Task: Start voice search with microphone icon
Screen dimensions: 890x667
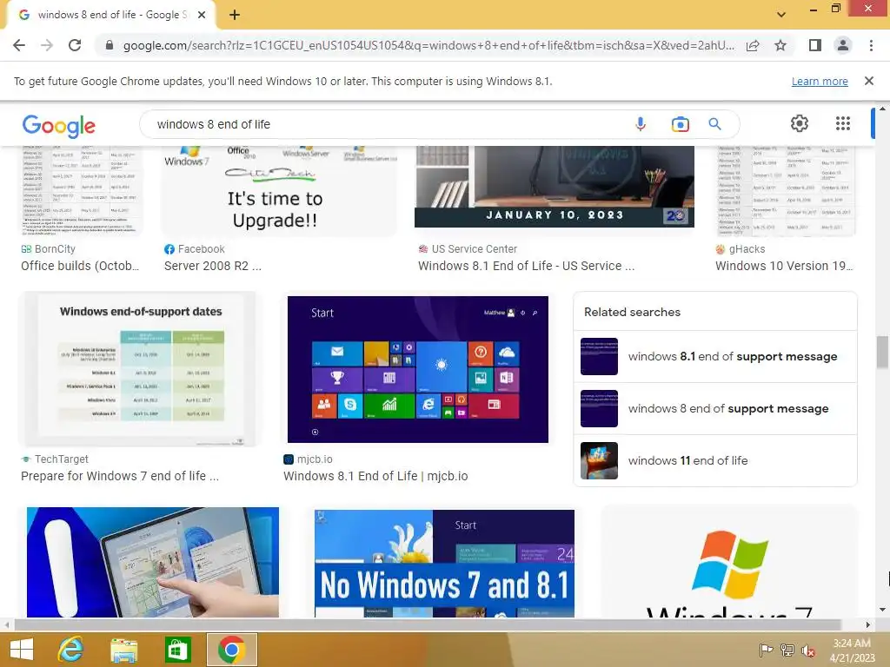Action: click(641, 123)
